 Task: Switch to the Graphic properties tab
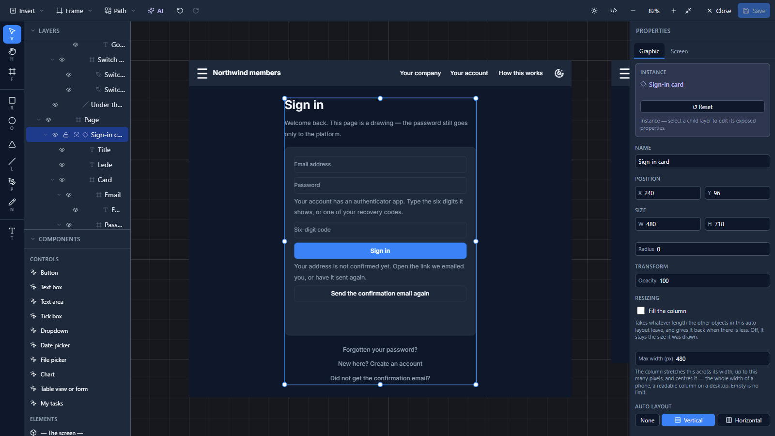(649, 51)
